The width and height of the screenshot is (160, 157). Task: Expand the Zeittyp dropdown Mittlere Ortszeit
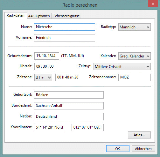122,66
